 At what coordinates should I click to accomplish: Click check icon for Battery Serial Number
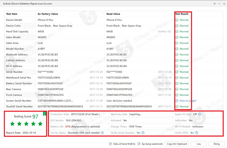click(177, 84)
